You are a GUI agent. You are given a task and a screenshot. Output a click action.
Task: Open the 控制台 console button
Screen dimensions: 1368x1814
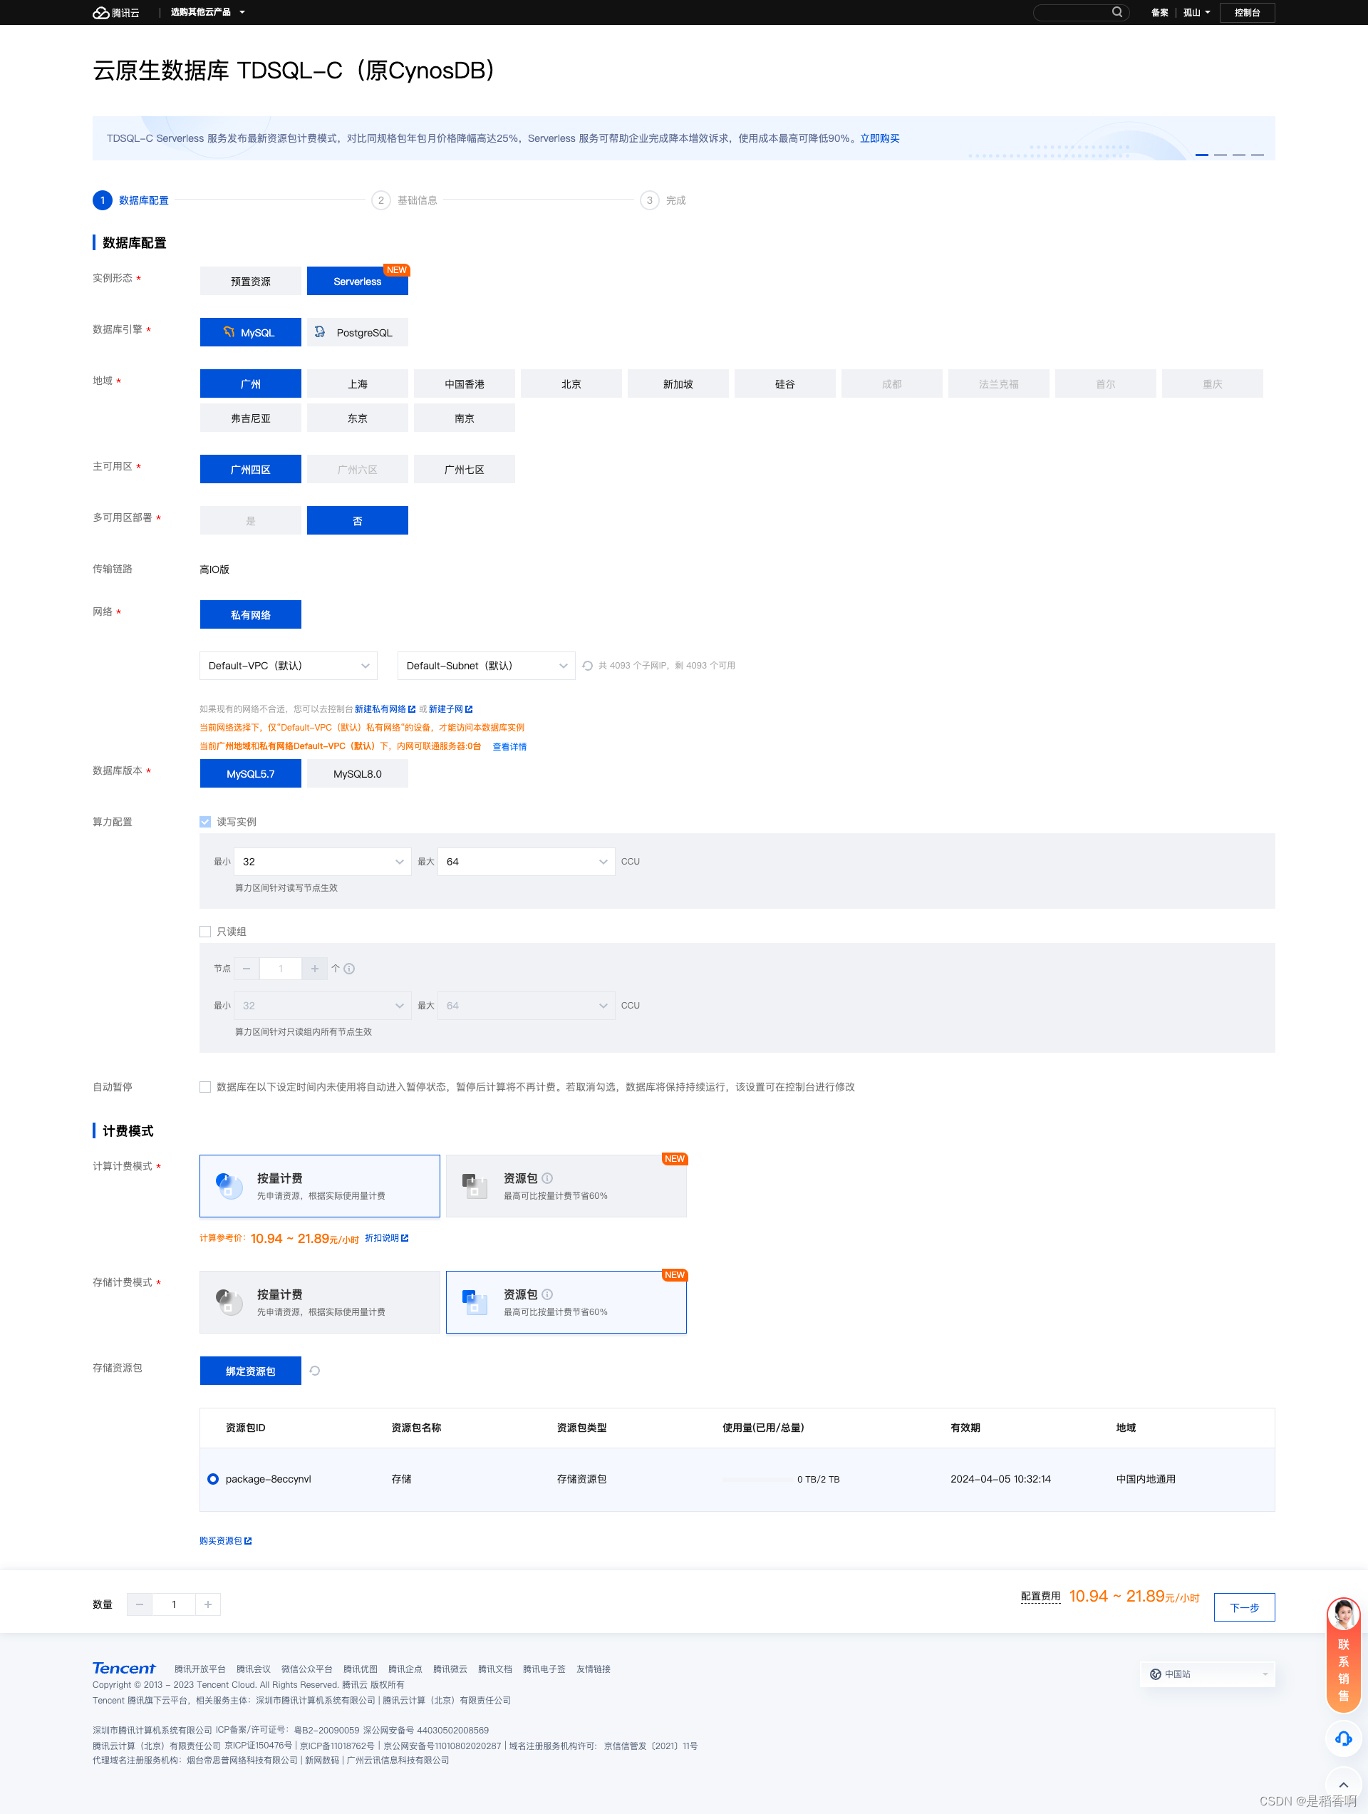click(1247, 12)
